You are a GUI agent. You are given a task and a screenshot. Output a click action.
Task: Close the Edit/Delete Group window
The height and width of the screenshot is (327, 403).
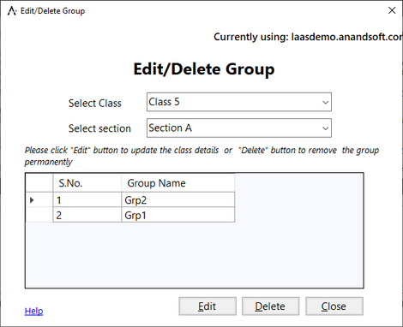click(392, 10)
